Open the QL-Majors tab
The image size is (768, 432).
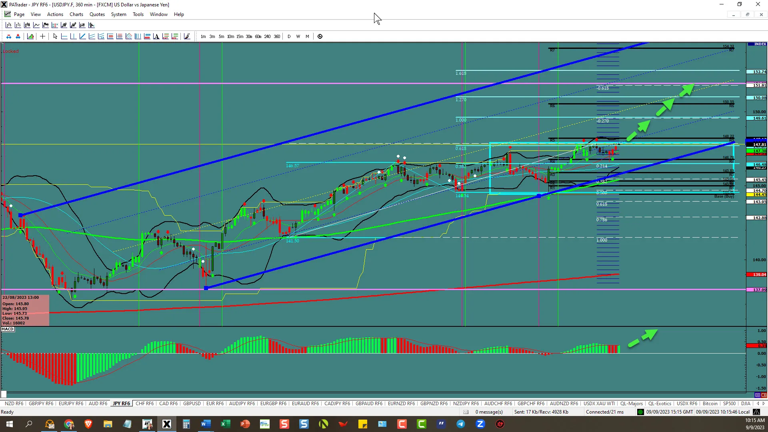(x=632, y=404)
